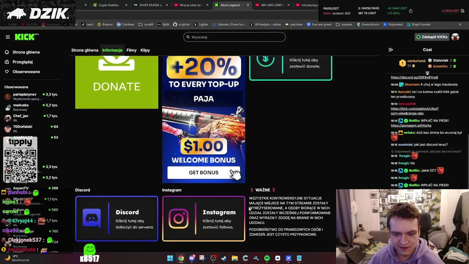
Task: Switch to the Strona główna channel tab
Action: 85,50
